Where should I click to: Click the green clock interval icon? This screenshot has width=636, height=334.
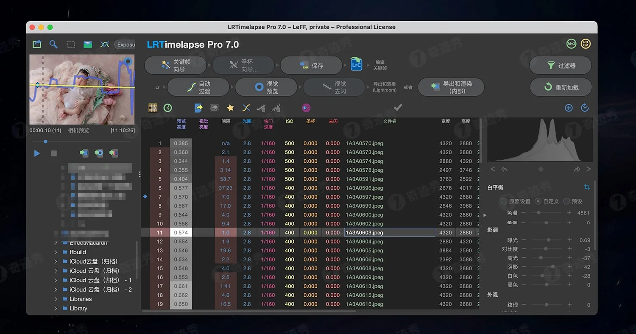pos(167,108)
